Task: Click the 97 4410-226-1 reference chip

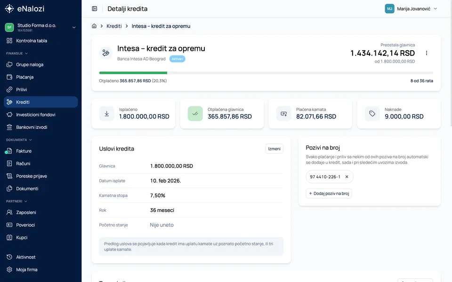Action: click(x=330, y=177)
